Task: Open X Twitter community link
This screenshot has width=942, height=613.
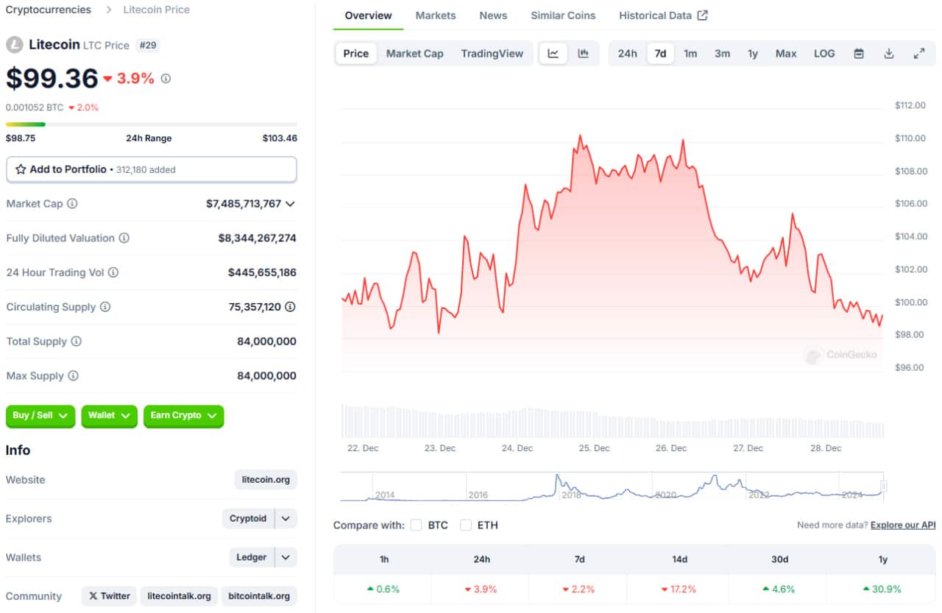Action: point(109,596)
